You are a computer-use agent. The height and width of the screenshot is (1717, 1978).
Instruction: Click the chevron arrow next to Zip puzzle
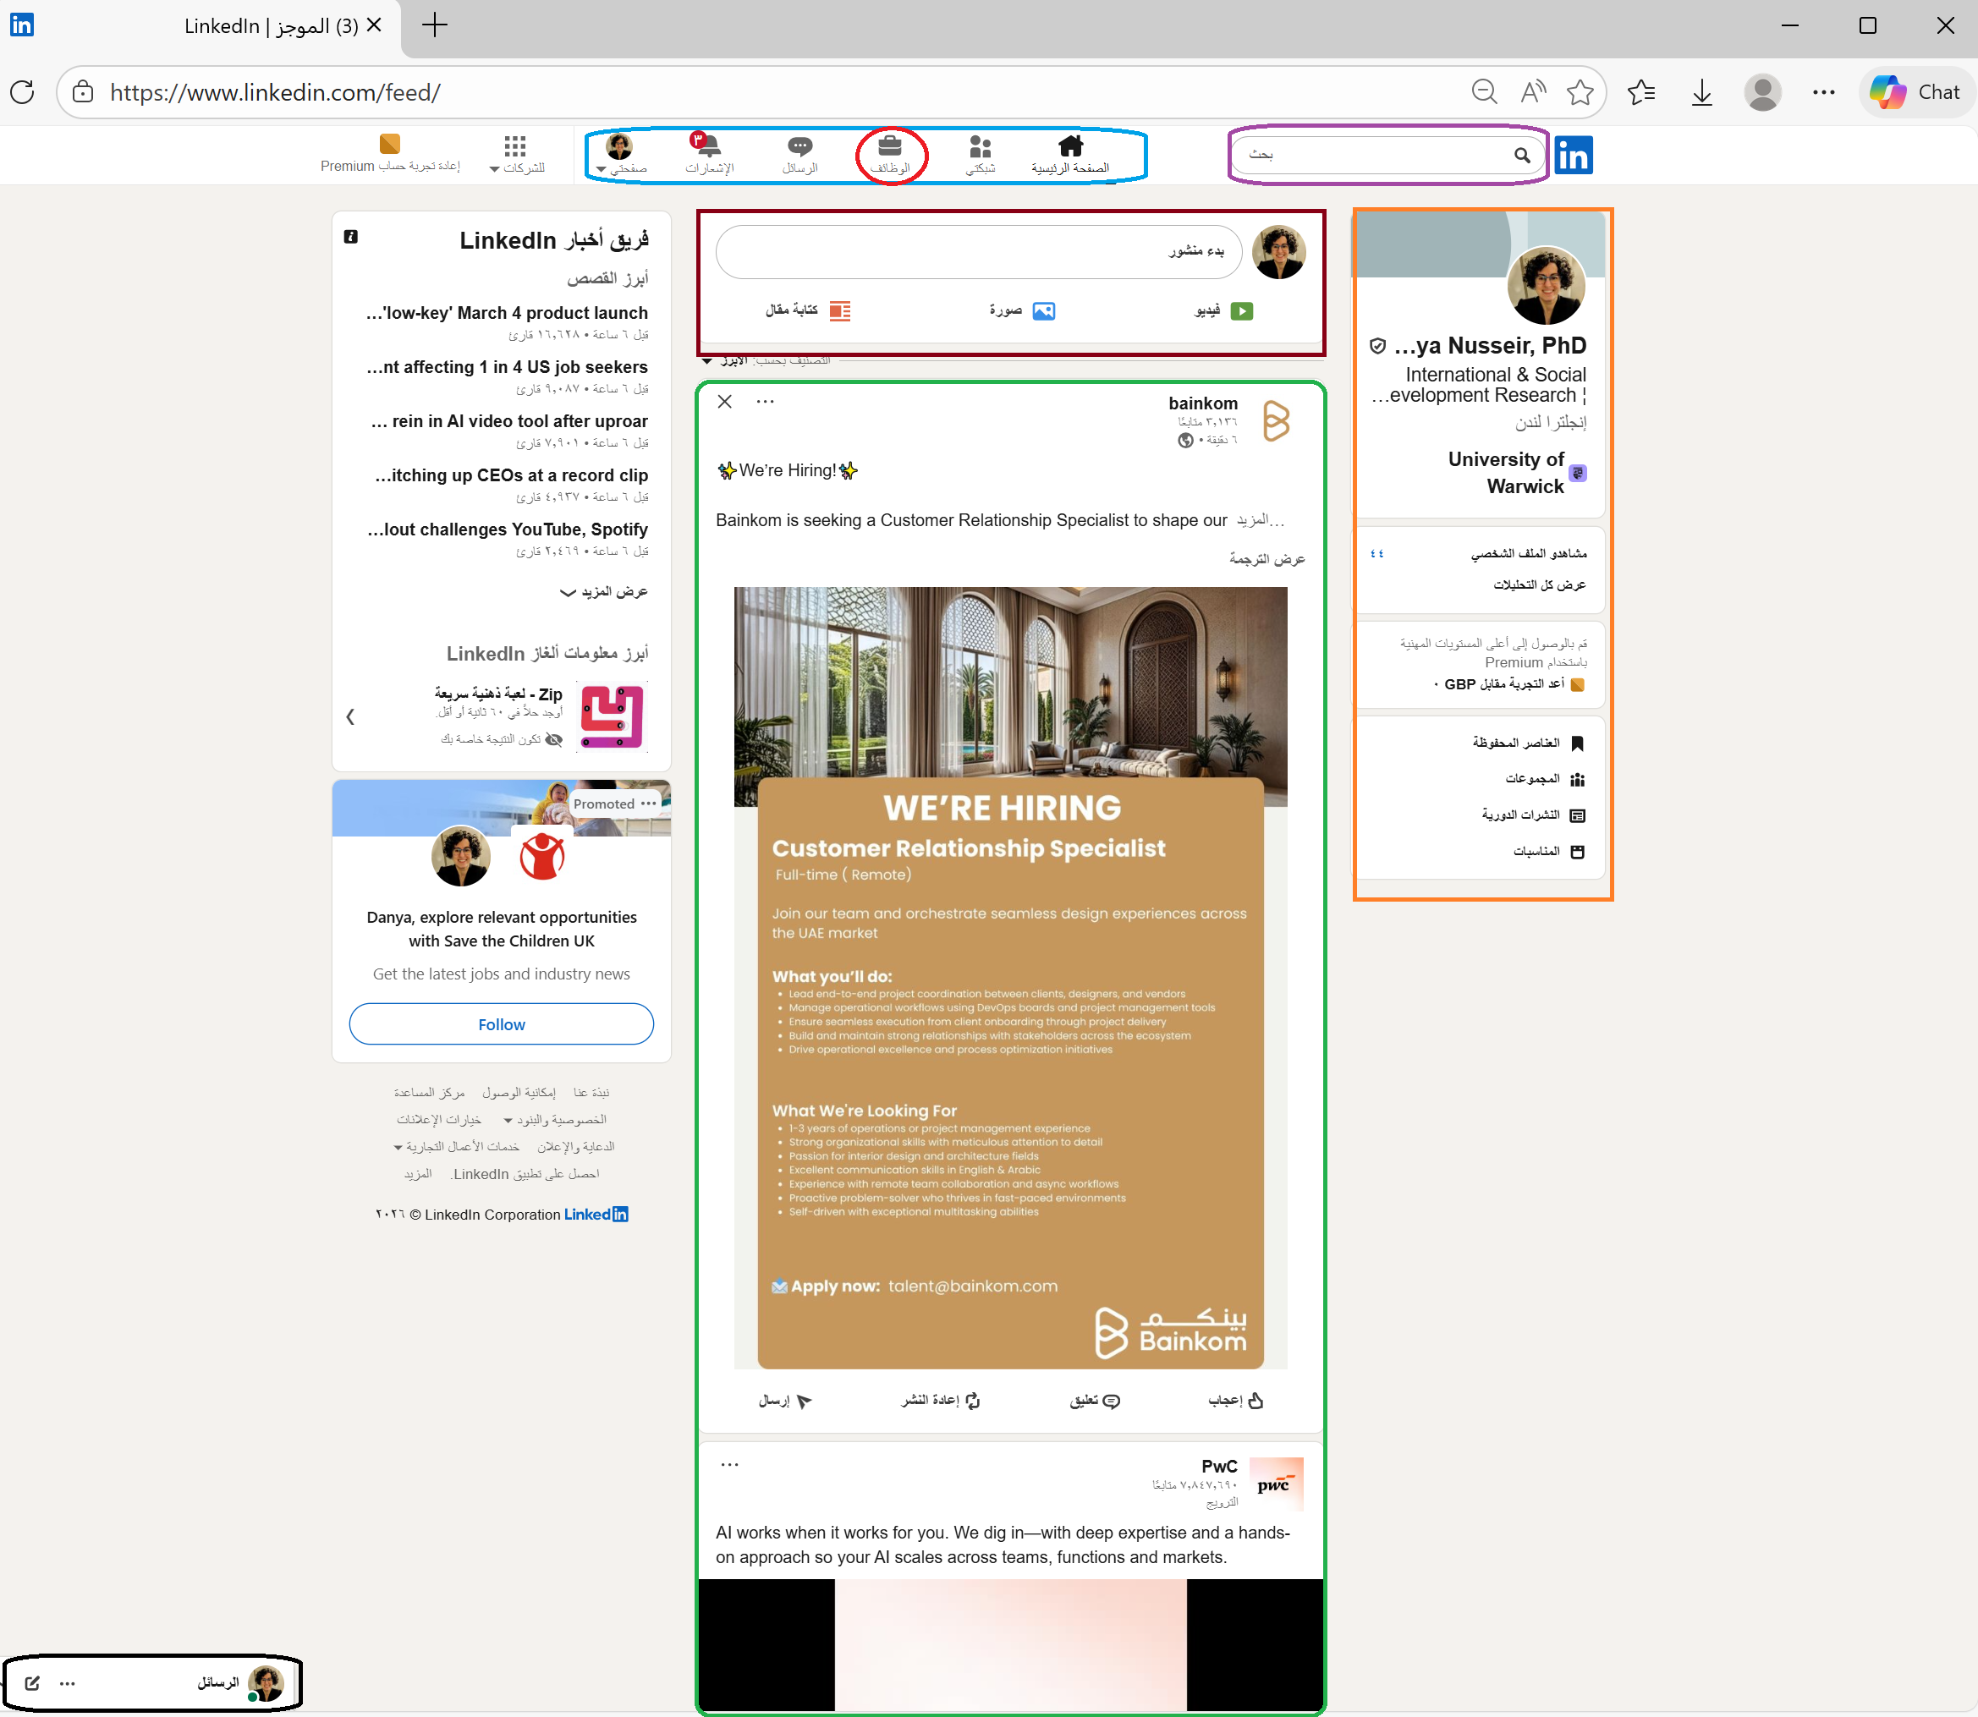point(349,716)
